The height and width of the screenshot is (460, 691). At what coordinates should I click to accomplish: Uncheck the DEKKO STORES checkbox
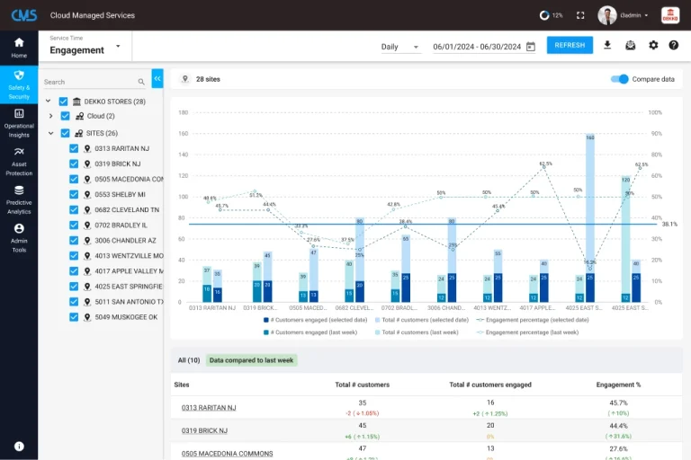coord(63,102)
